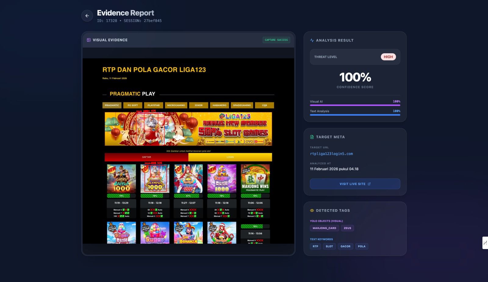Select the ZEUS visual object tag
Screen dimensions: 488x282
point(347,228)
